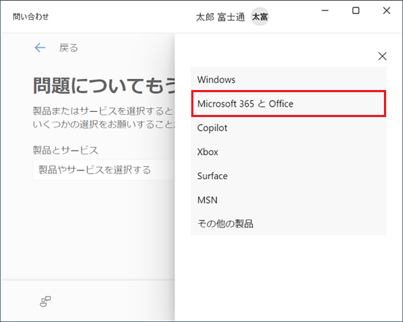Choose その他の製品 option
Screen dimensions: 403x322
click(x=289, y=224)
